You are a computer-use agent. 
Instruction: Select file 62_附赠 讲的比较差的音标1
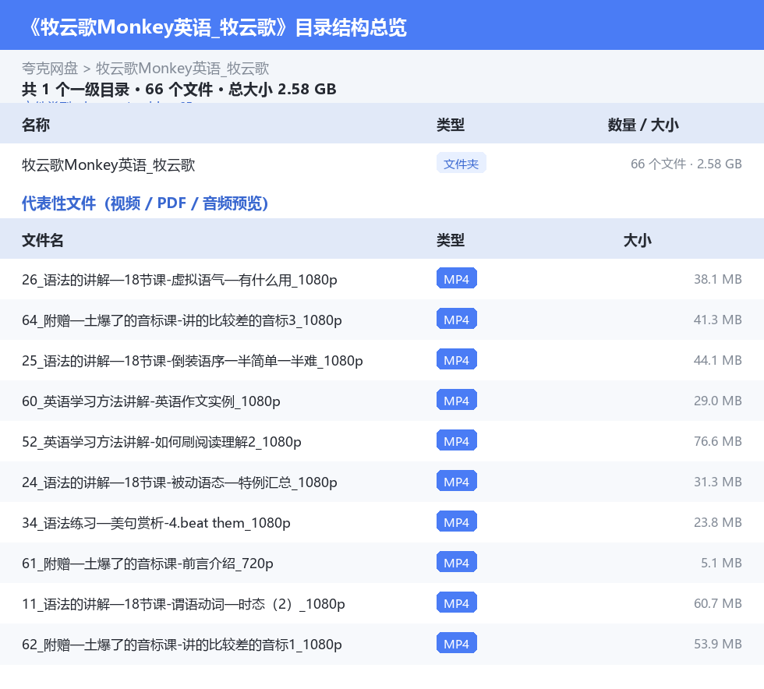point(182,644)
